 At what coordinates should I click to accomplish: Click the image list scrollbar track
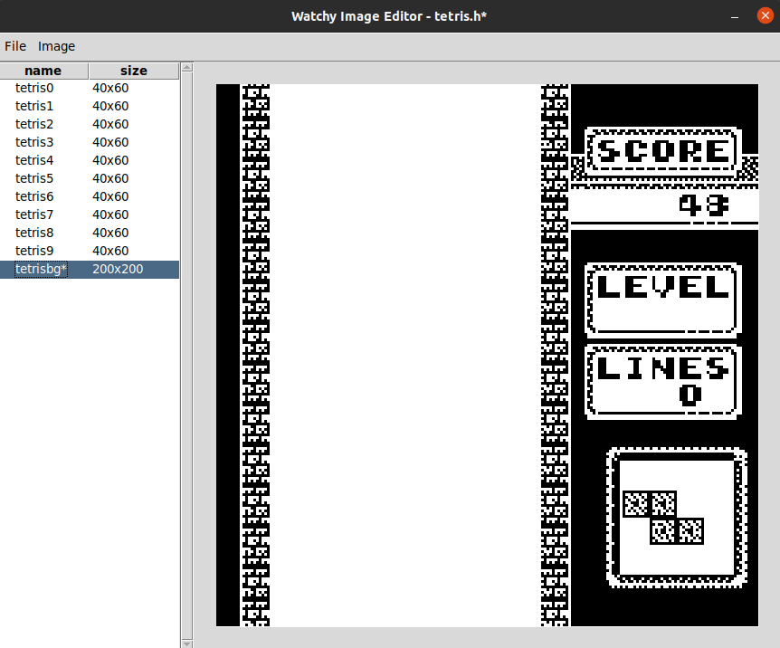(x=187, y=356)
